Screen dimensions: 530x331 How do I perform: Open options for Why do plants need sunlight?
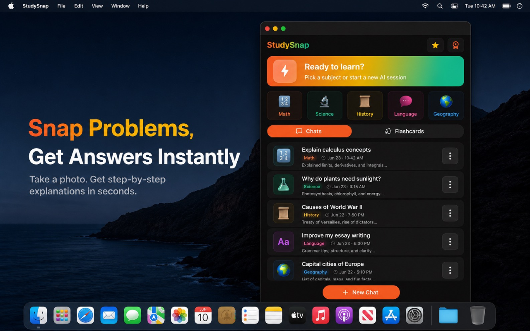click(x=450, y=185)
